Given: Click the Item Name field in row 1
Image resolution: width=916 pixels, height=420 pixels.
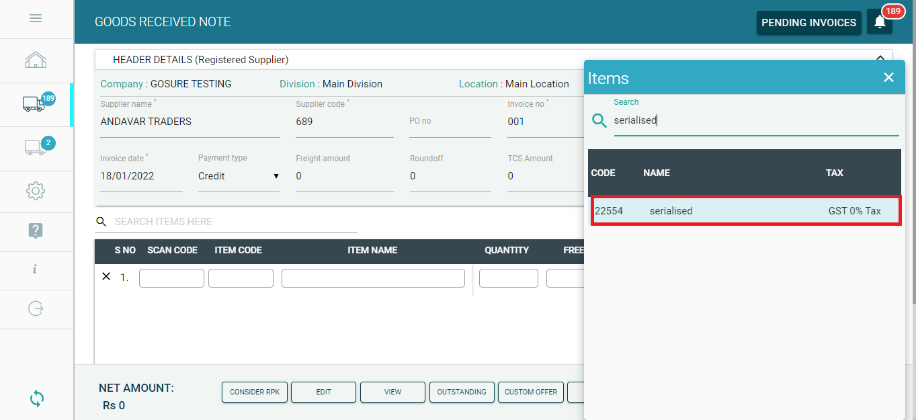Looking at the screenshot, I should tap(373, 278).
